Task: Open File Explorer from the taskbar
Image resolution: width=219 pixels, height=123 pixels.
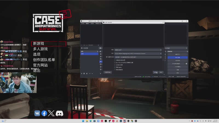Action: point(87,121)
